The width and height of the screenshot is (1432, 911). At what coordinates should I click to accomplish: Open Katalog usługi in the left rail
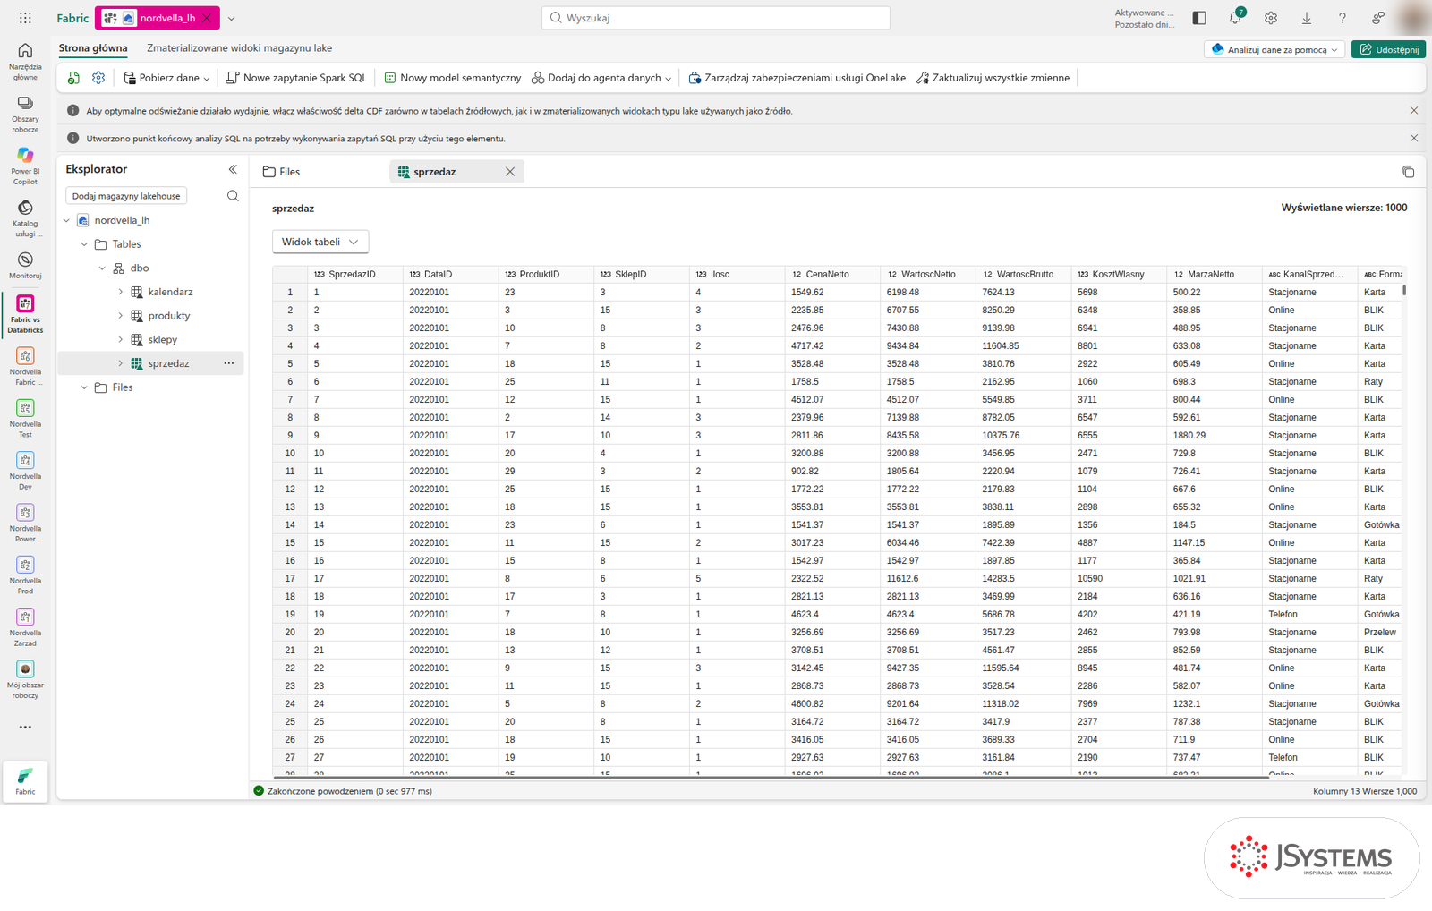coord(25,217)
